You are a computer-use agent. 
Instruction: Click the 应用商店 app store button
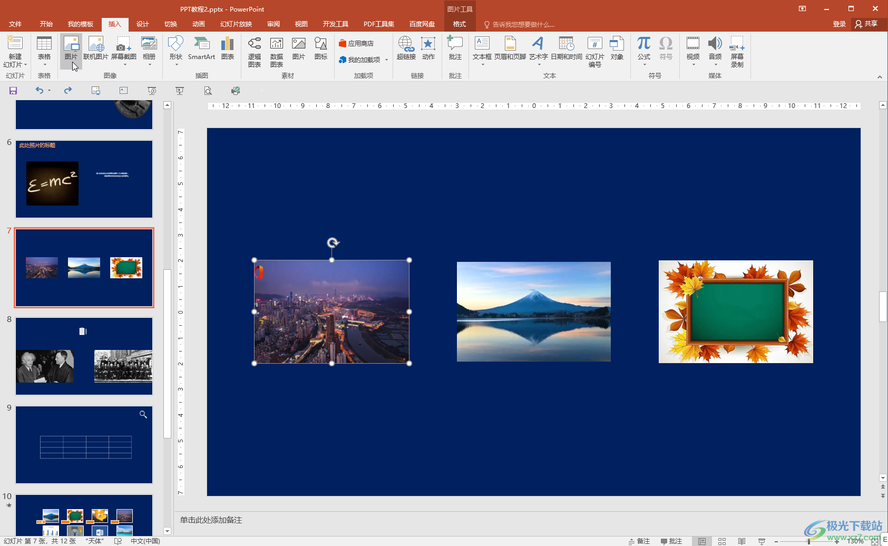pyautogui.click(x=356, y=43)
